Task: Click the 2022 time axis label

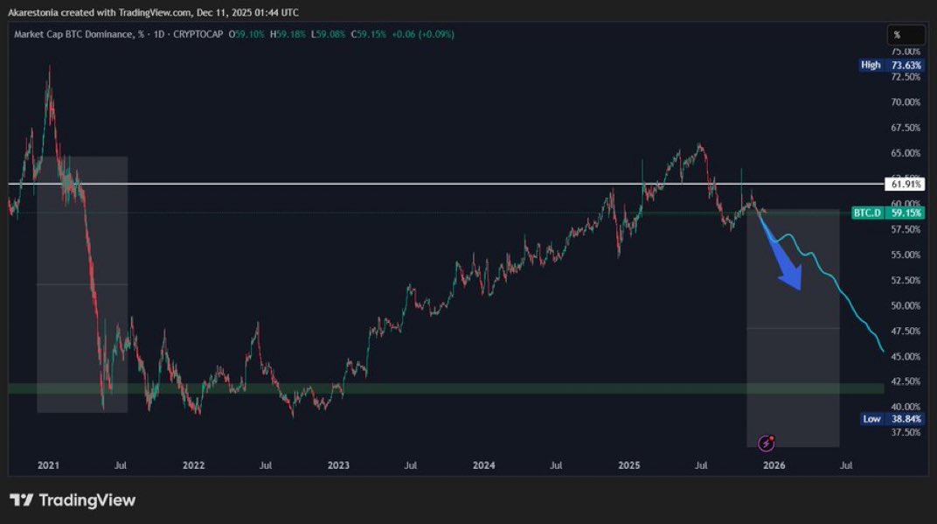Action: pyautogui.click(x=194, y=465)
